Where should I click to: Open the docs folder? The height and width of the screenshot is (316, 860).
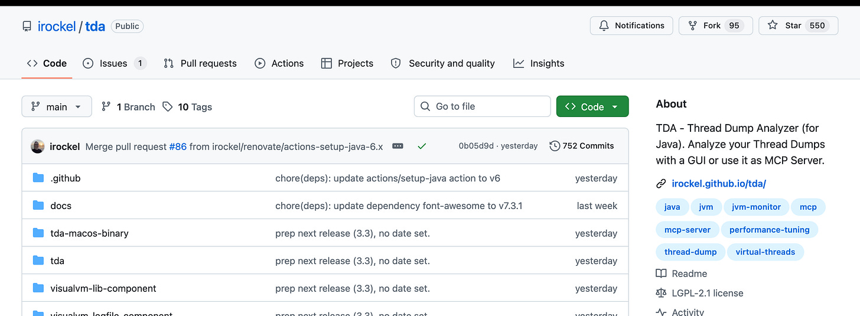tap(61, 206)
